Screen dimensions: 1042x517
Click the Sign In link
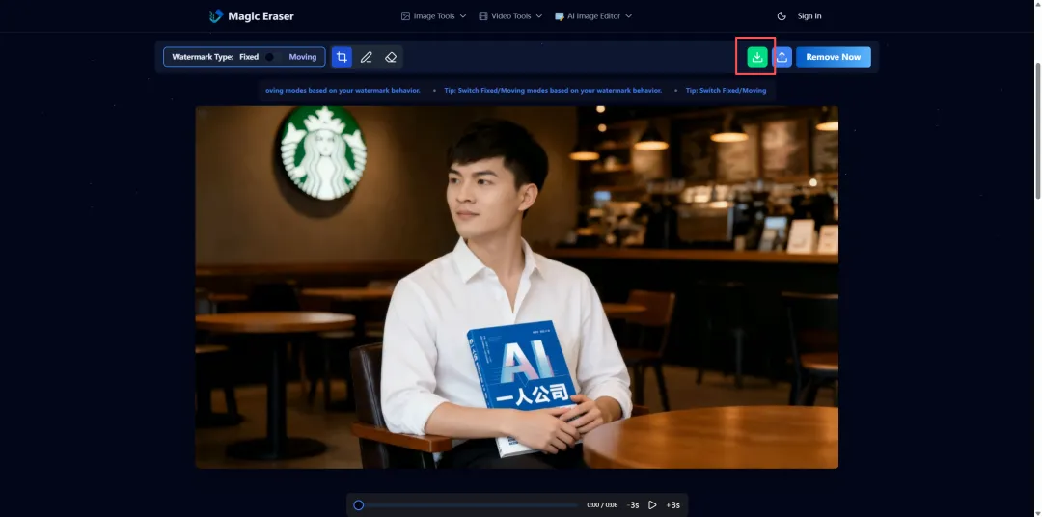[x=809, y=16]
